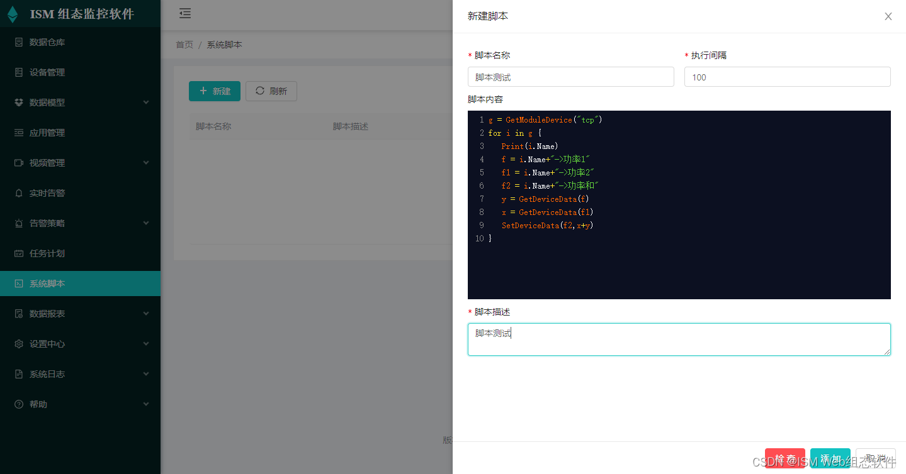This screenshot has width=906, height=474.
Task: Click the 刷新 button
Action: pos(271,91)
